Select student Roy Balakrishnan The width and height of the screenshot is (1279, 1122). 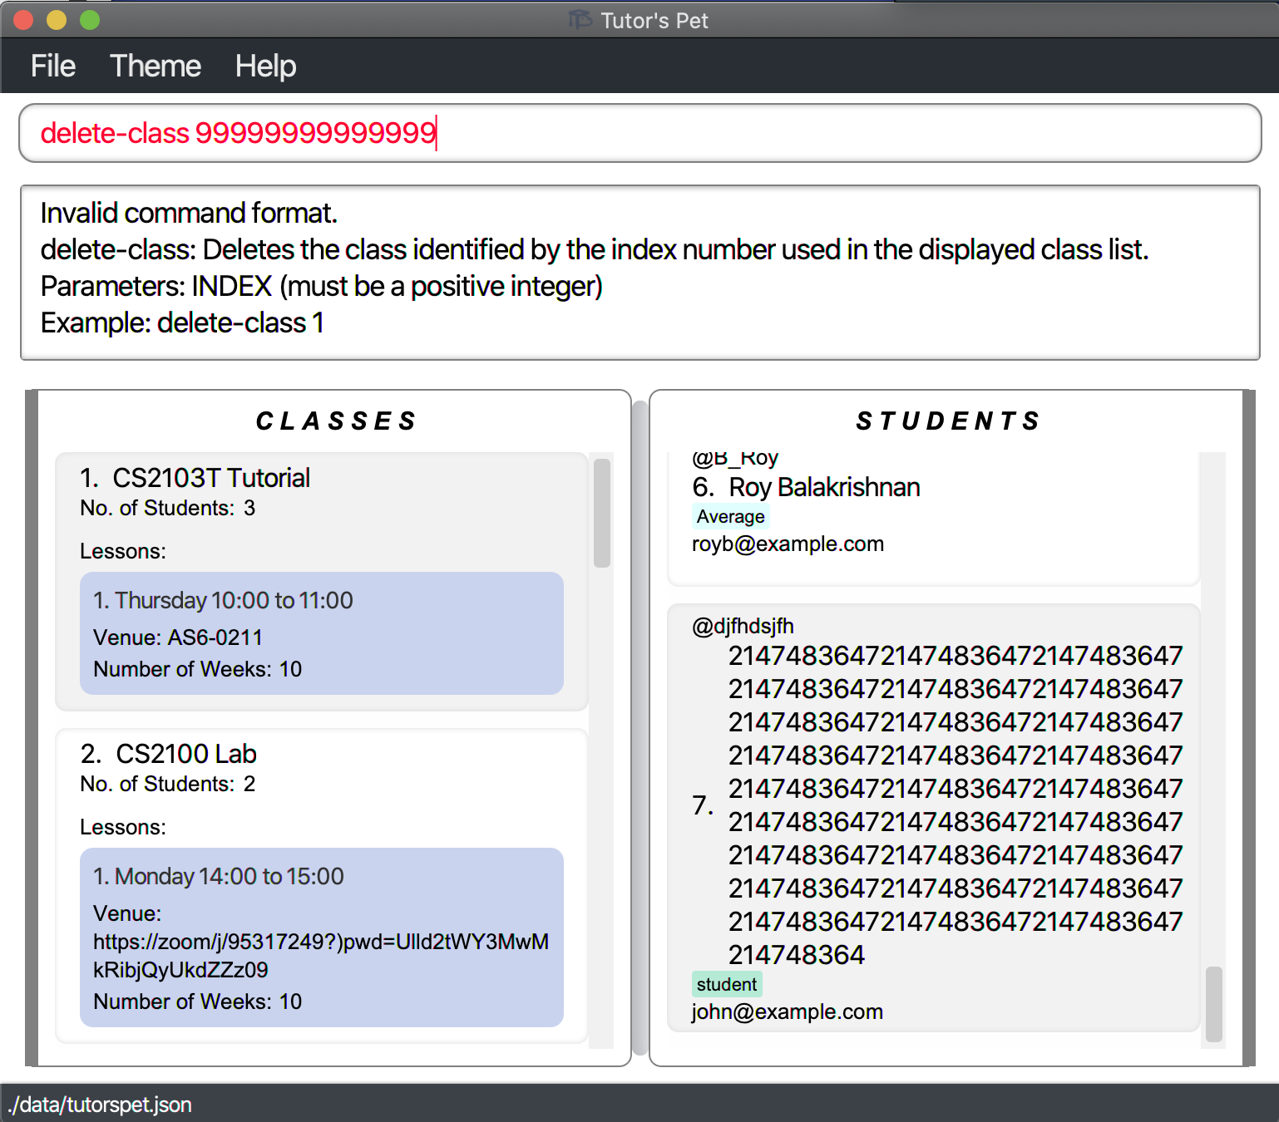pyautogui.click(x=824, y=487)
